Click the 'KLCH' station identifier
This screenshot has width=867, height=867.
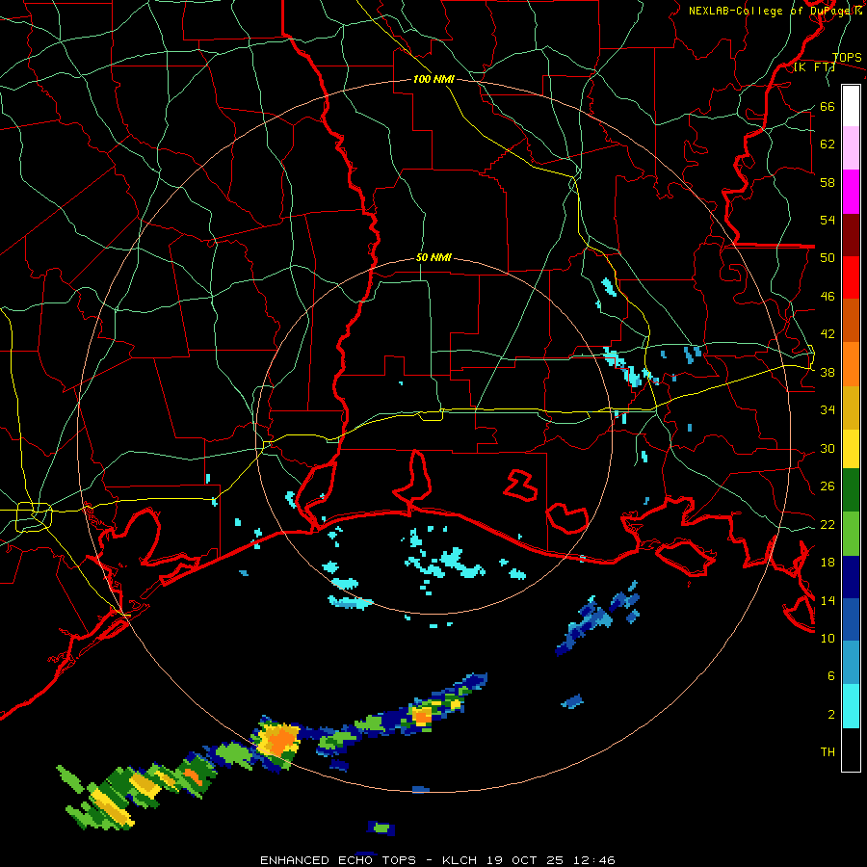(x=461, y=860)
